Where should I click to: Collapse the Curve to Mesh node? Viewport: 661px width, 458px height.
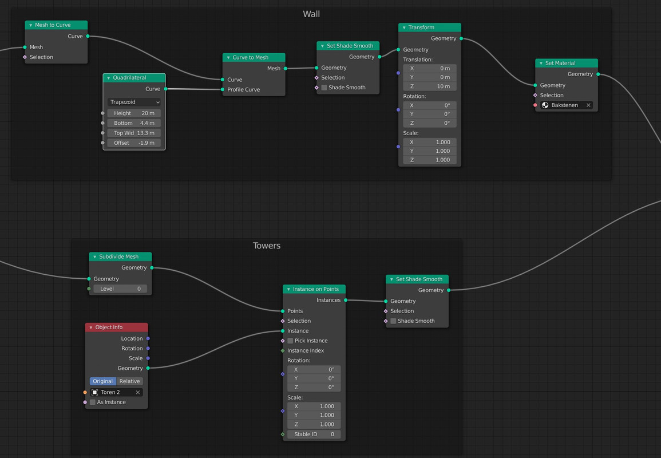tap(228, 58)
